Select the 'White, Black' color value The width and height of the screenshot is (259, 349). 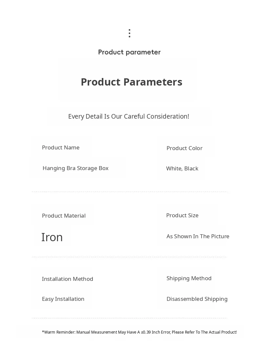click(x=182, y=169)
